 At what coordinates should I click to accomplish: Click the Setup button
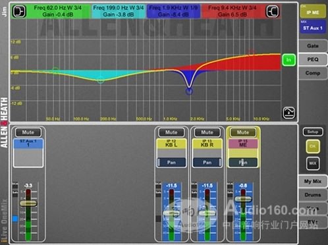pyautogui.click(x=313, y=132)
